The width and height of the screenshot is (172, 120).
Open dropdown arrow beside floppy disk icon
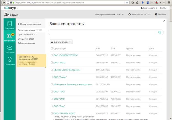point(152,2)
